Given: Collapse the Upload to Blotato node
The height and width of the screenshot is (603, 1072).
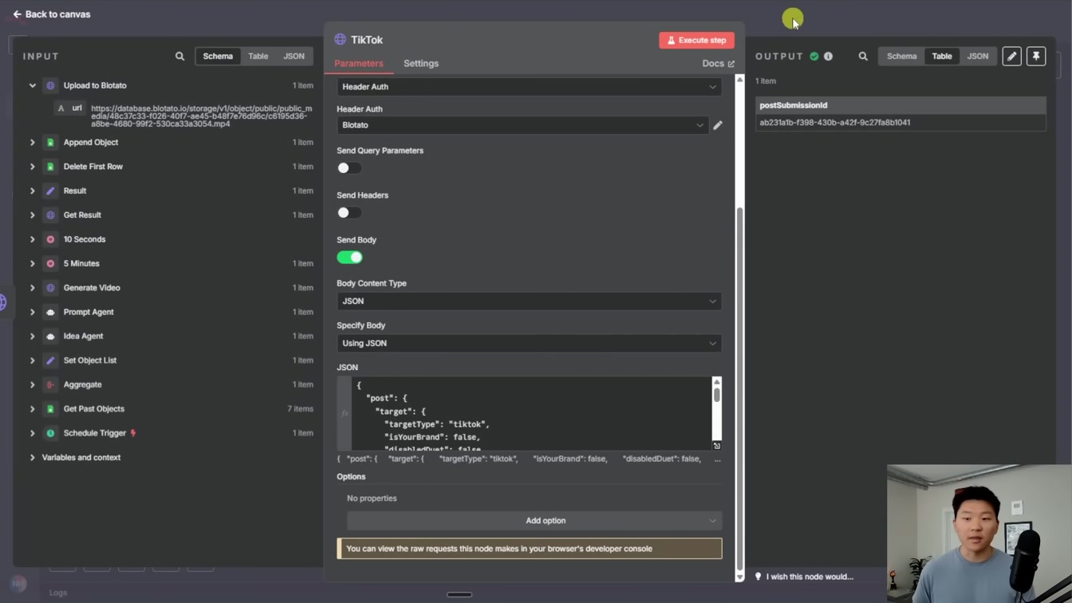Looking at the screenshot, I should pos(33,85).
